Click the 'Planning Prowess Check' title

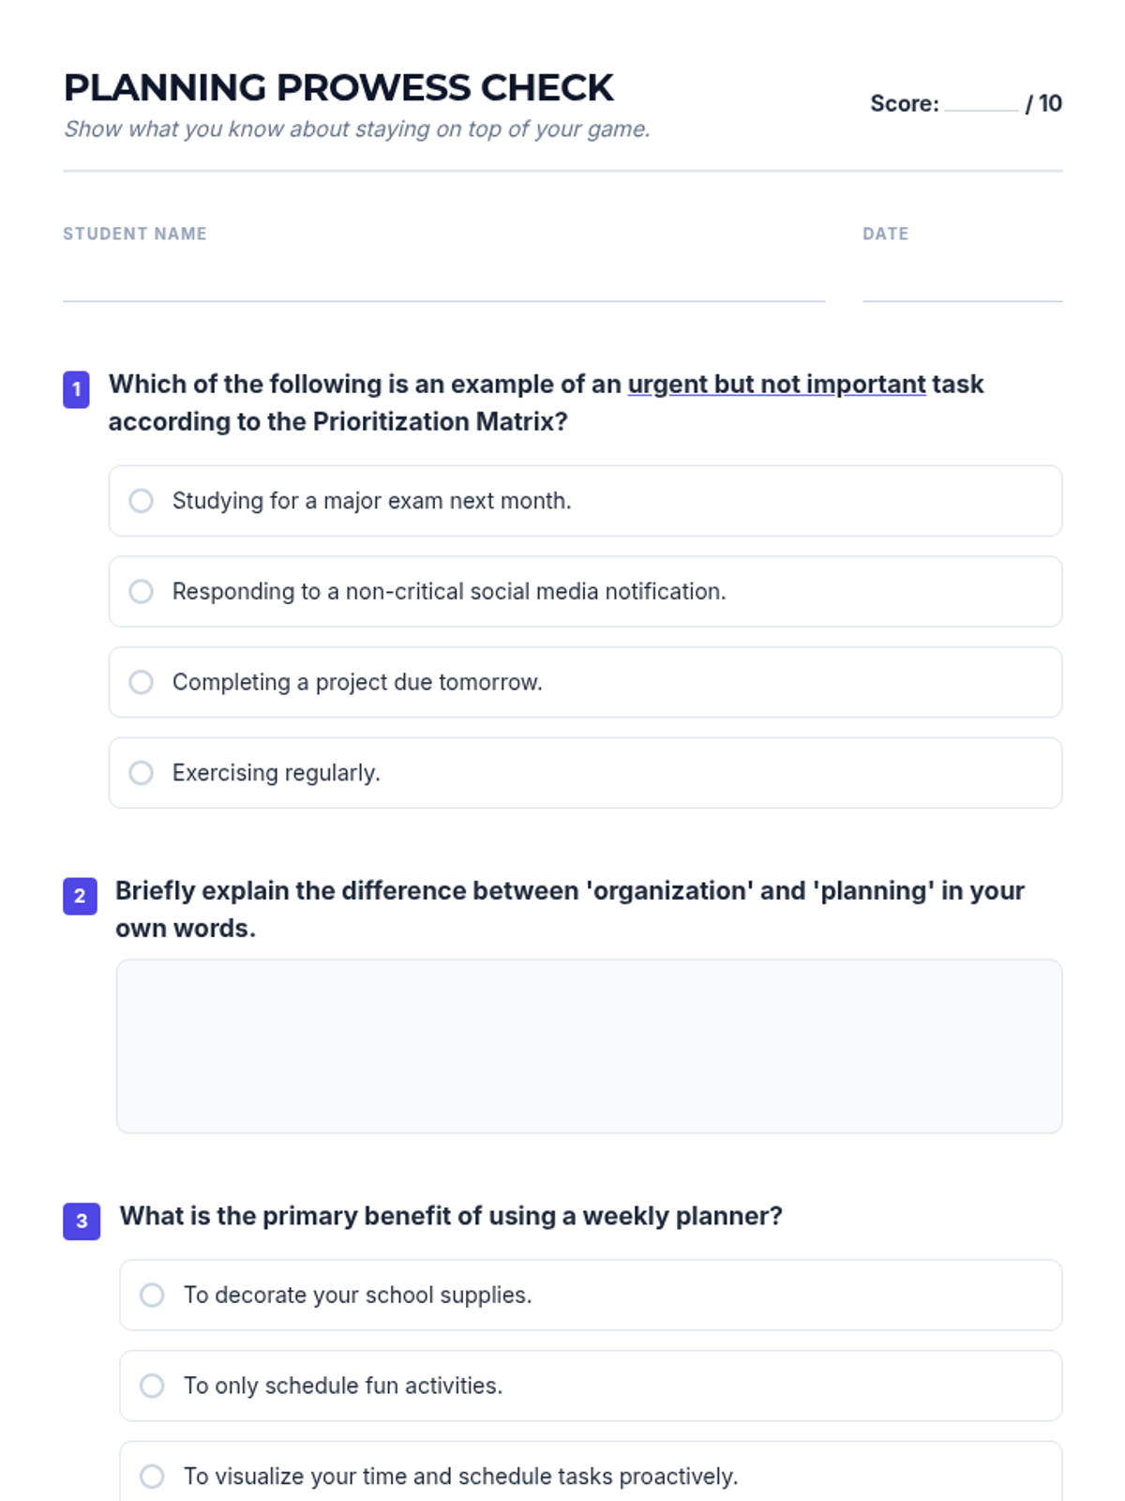pos(338,88)
